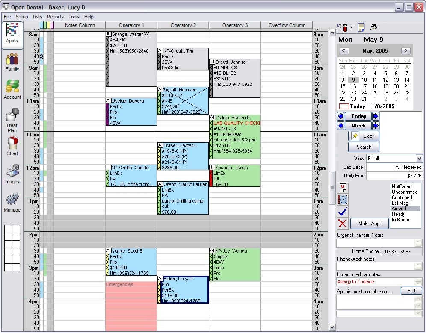Screen dimensions: 426x333
Task: Click the Clear button
Action: 364,136
